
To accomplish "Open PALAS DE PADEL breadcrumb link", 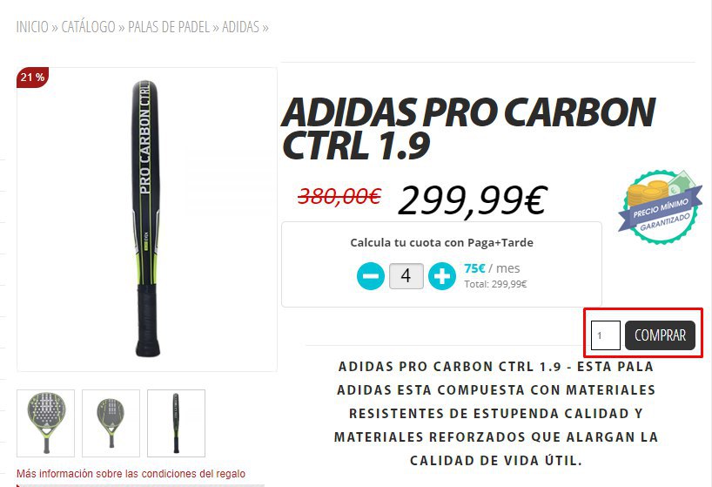I will [x=169, y=27].
